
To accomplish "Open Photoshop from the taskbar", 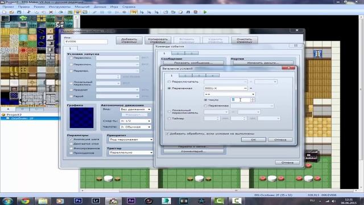I will point(78,200).
